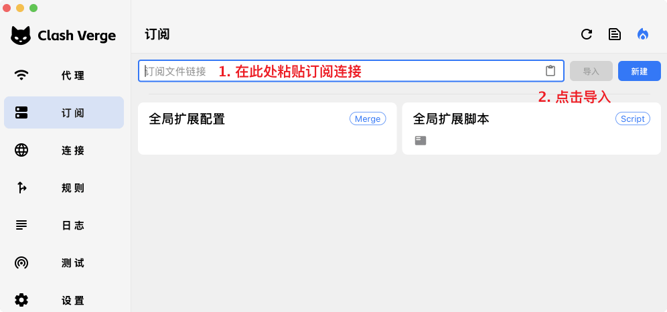
Task: Open the runtime config document icon
Action: point(615,34)
